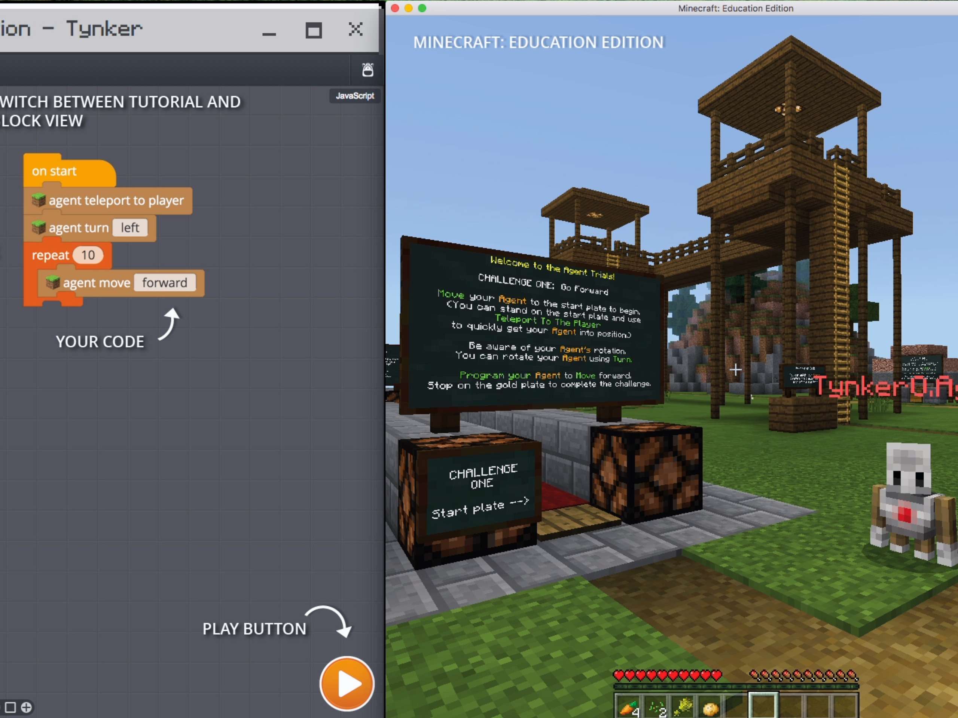The image size is (958, 718).
Task: Click the highlighted selected hotbar slot
Action: coord(763,705)
